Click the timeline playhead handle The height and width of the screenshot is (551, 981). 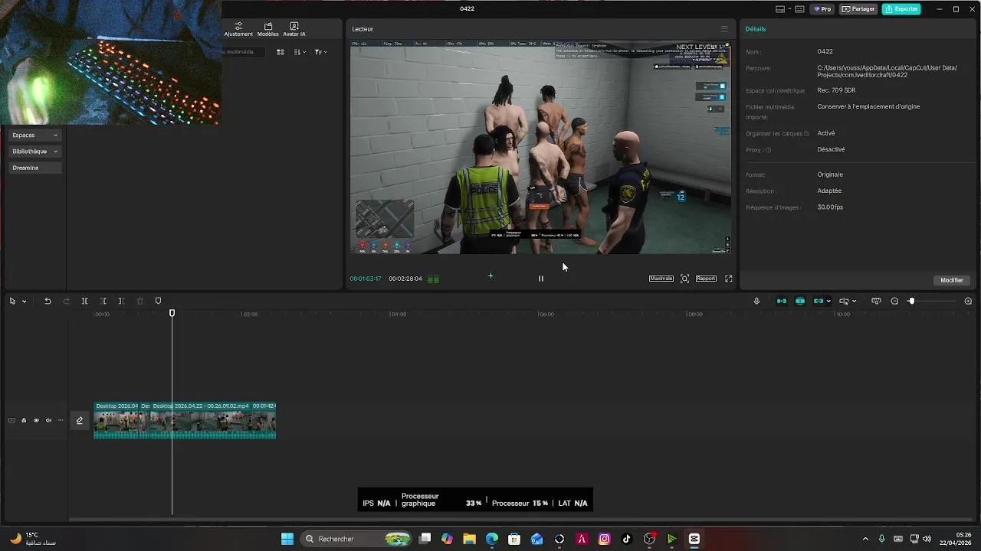pos(172,313)
